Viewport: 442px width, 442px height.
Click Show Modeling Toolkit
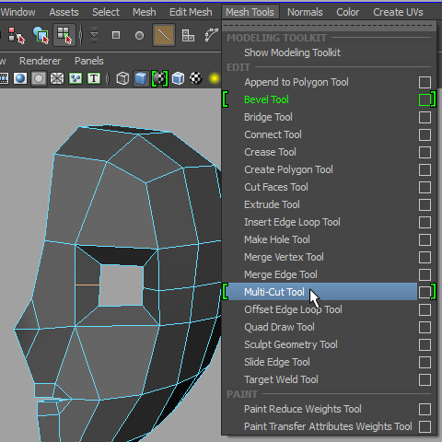[292, 52]
